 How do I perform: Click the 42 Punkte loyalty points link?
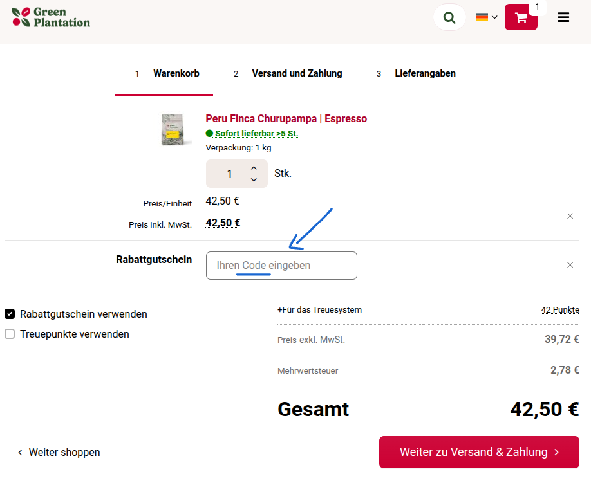pos(559,310)
